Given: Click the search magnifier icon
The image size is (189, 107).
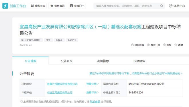Looking at the screenshot, I should 162,6.
